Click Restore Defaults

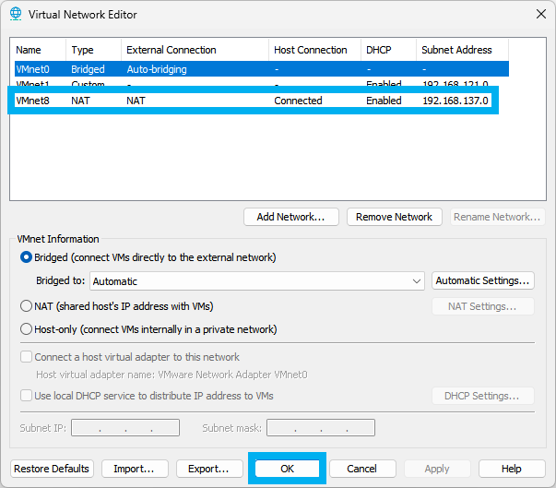click(52, 469)
